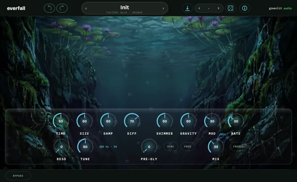Copy A to B with arrow
The width and height of the screenshot is (297, 182).
[x=209, y=8]
